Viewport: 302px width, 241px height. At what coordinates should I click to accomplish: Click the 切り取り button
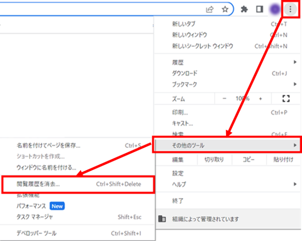[214, 160]
